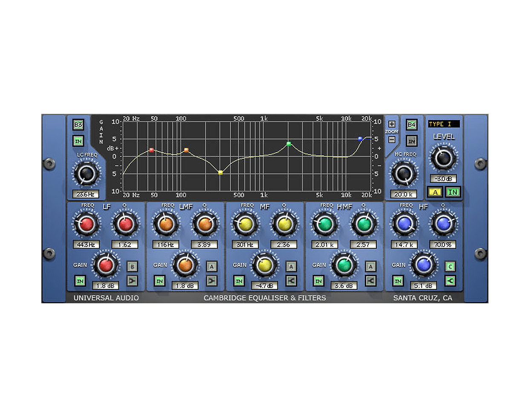Viewport: 532px width, 418px height.
Task: Click the green HMF Q knob
Action: pos(364,224)
